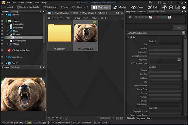Toggle Easy-Select marker beside Cloud Drives

click(x=2, y=57)
